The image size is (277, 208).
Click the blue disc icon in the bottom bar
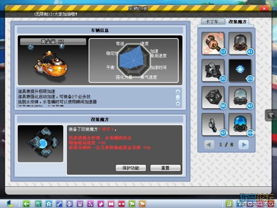(x=69, y=204)
